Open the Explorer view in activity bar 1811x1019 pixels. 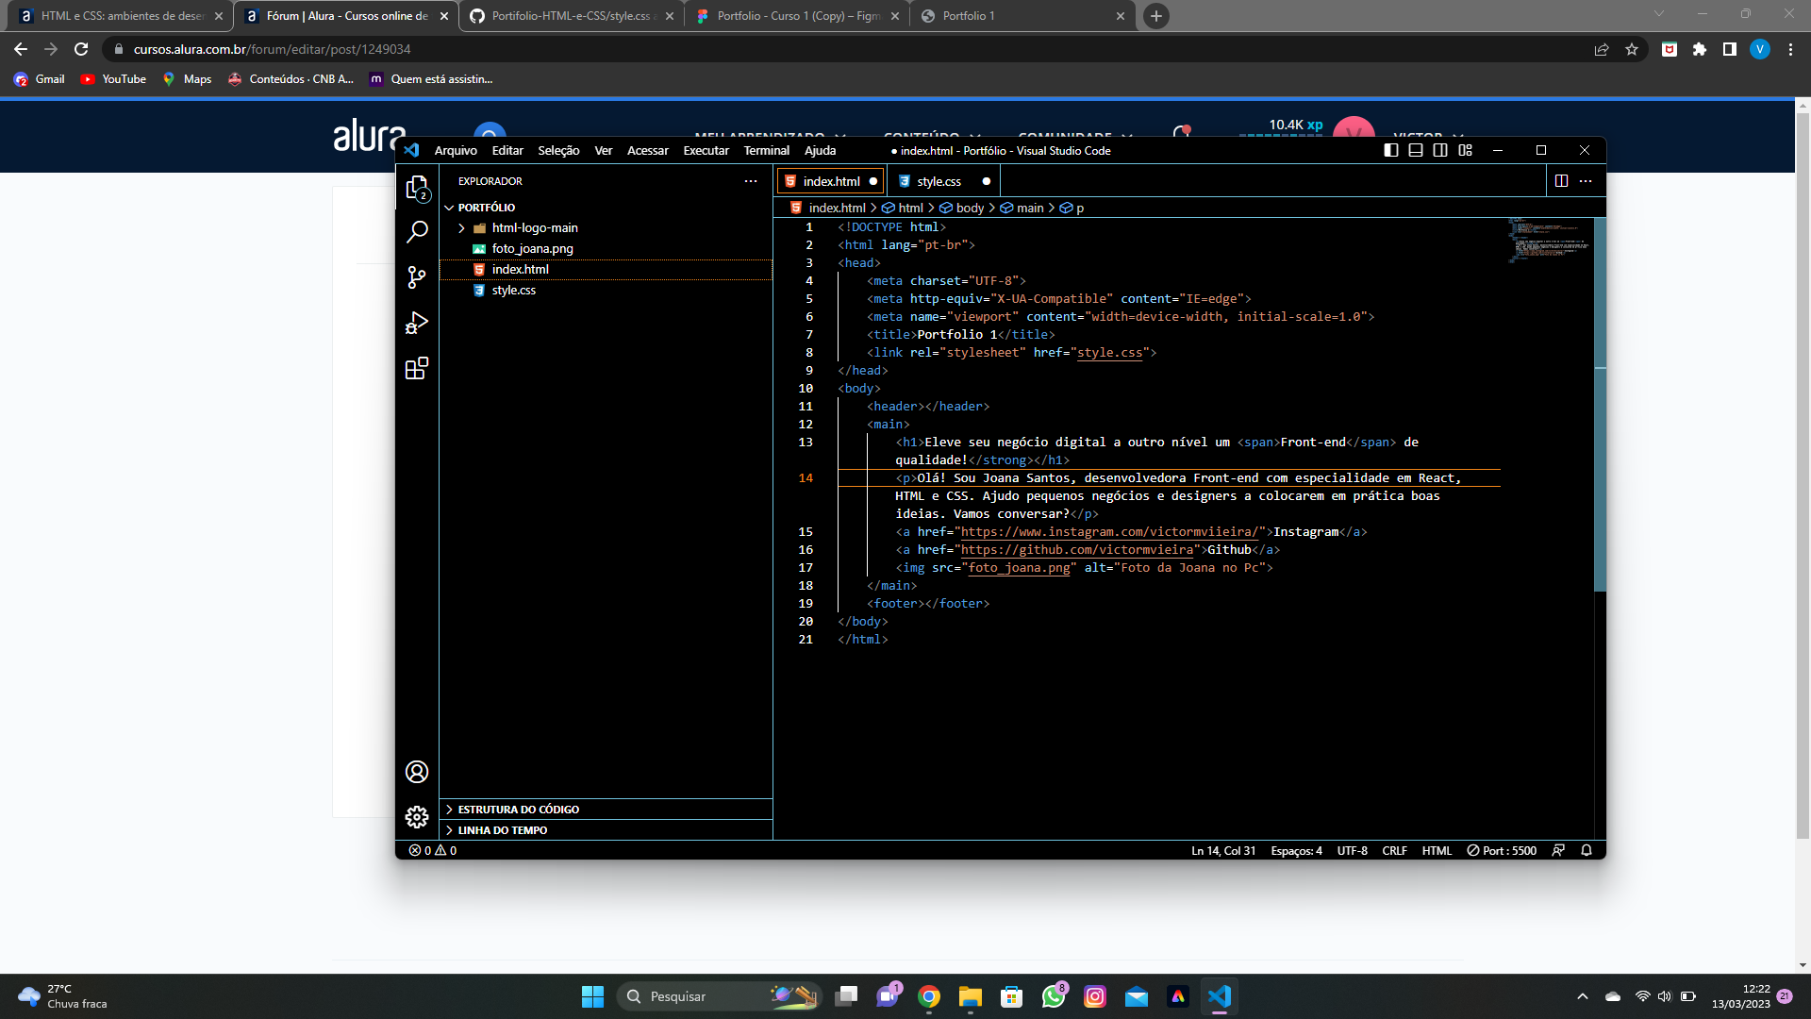pos(417,189)
